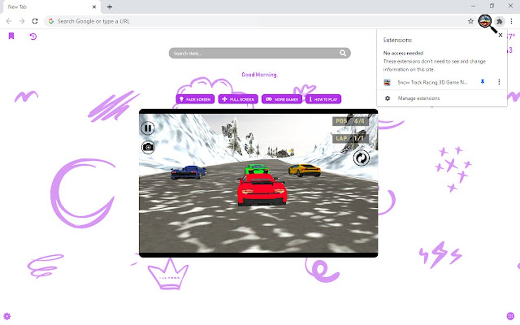Open the purple history icon on the left
Image resolution: width=520 pixels, height=325 pixels.
click(x=33, y=37)
